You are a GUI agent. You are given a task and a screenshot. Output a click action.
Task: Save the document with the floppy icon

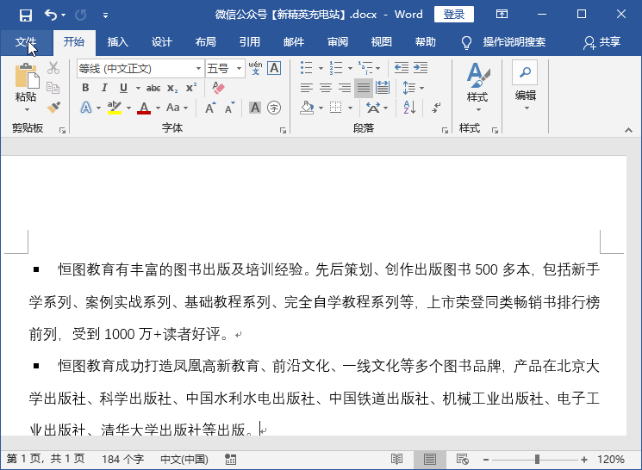[x=25, y=15]
